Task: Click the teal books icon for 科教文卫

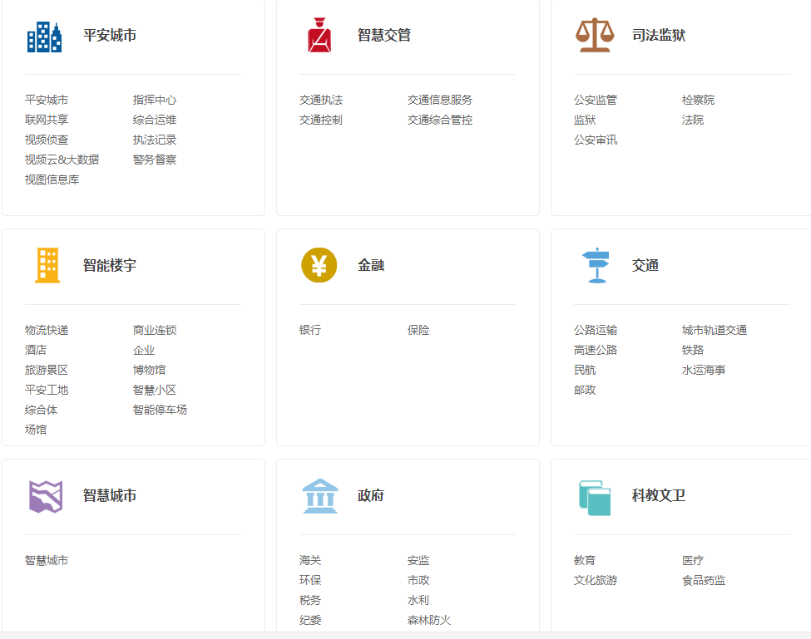Action: click(x=594, y=497)
